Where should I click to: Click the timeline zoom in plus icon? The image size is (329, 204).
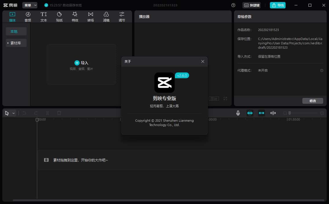(322, 113)
